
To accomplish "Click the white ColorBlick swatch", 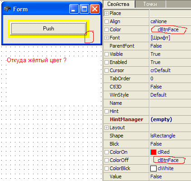I will pyautogui.click(x=153, y=168).
